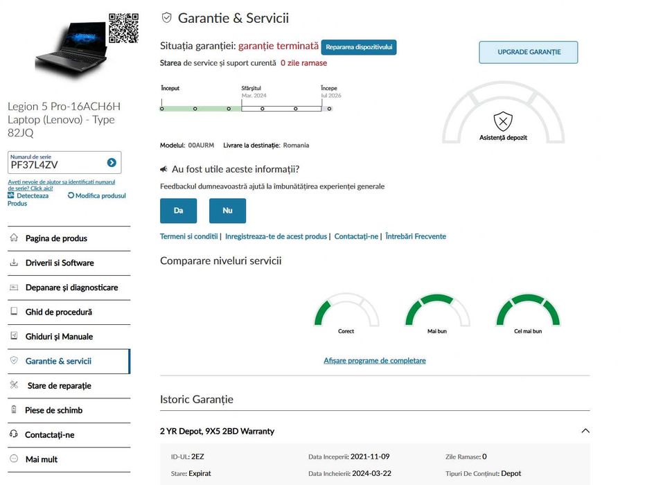Click the repair tools icon in sidebar
645x485 pixels.
point(14,385)
